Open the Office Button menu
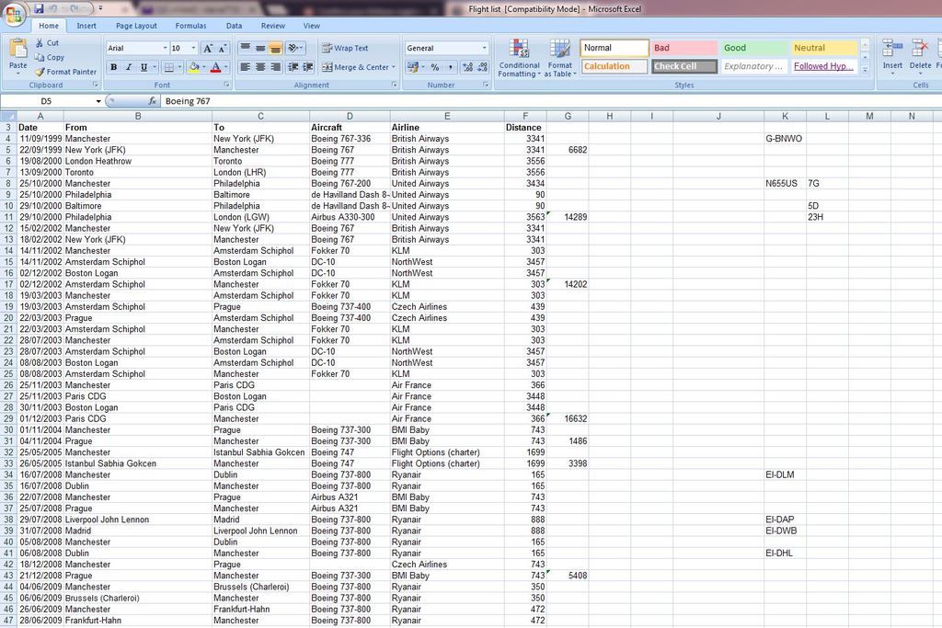The height and width of the screenshot is (628, 942). click(x=13, y=13)
